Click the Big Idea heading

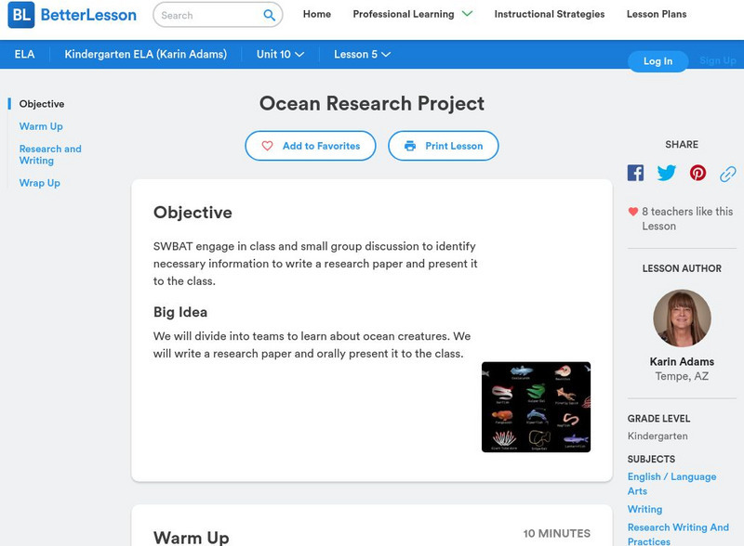pos(180,312)
